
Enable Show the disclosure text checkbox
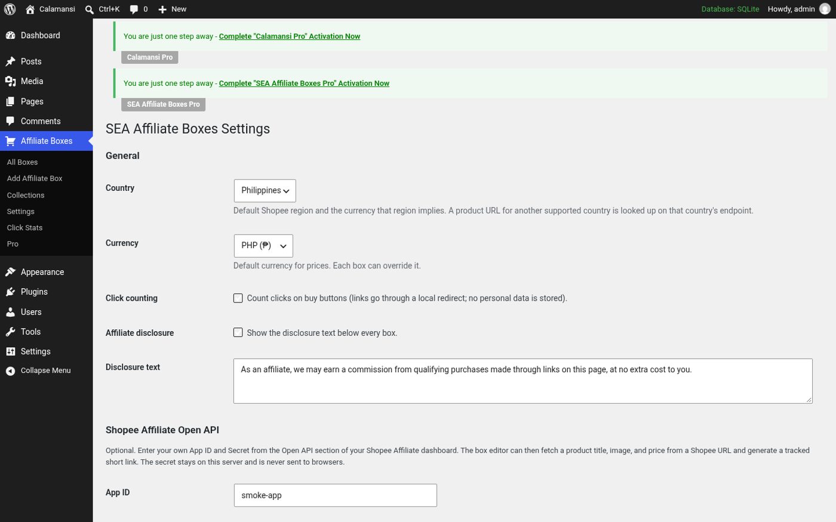click(238, 333)
